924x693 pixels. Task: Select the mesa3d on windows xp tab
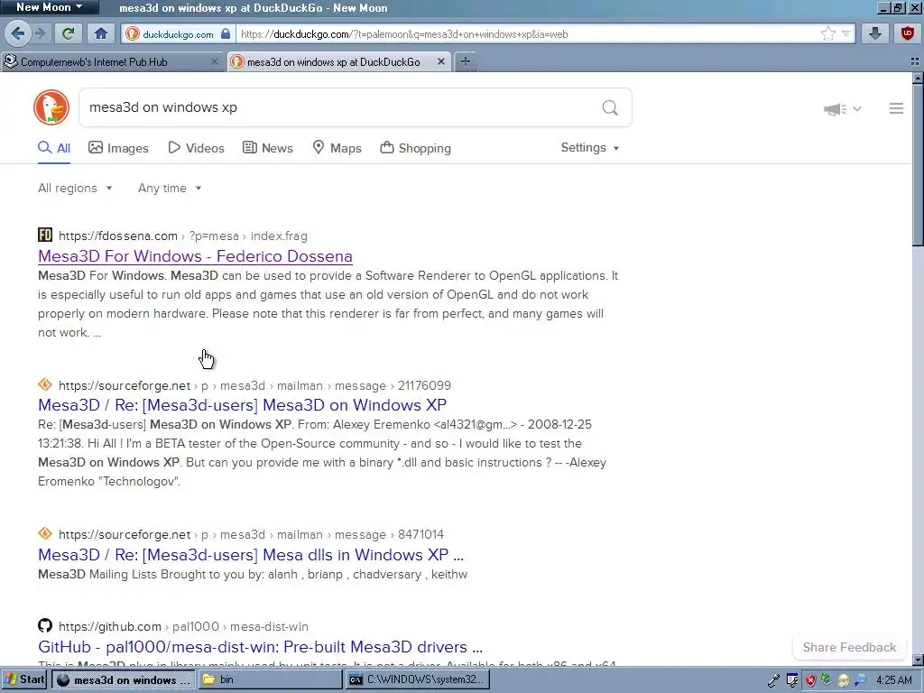tap(339, 61)
